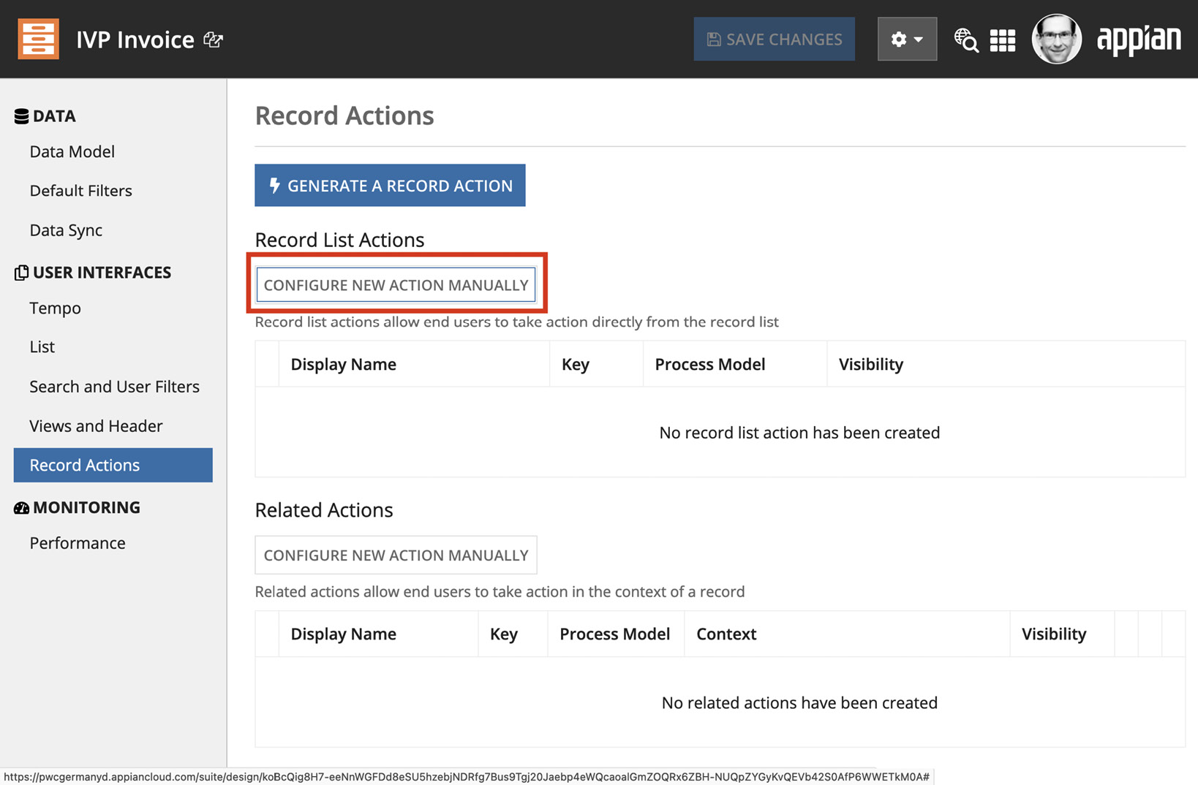Viewport: 1198px width, 785px height.
Task: Click Display Name header in Record List Actions
Action: pyautogui.click(x=344, y=364)
